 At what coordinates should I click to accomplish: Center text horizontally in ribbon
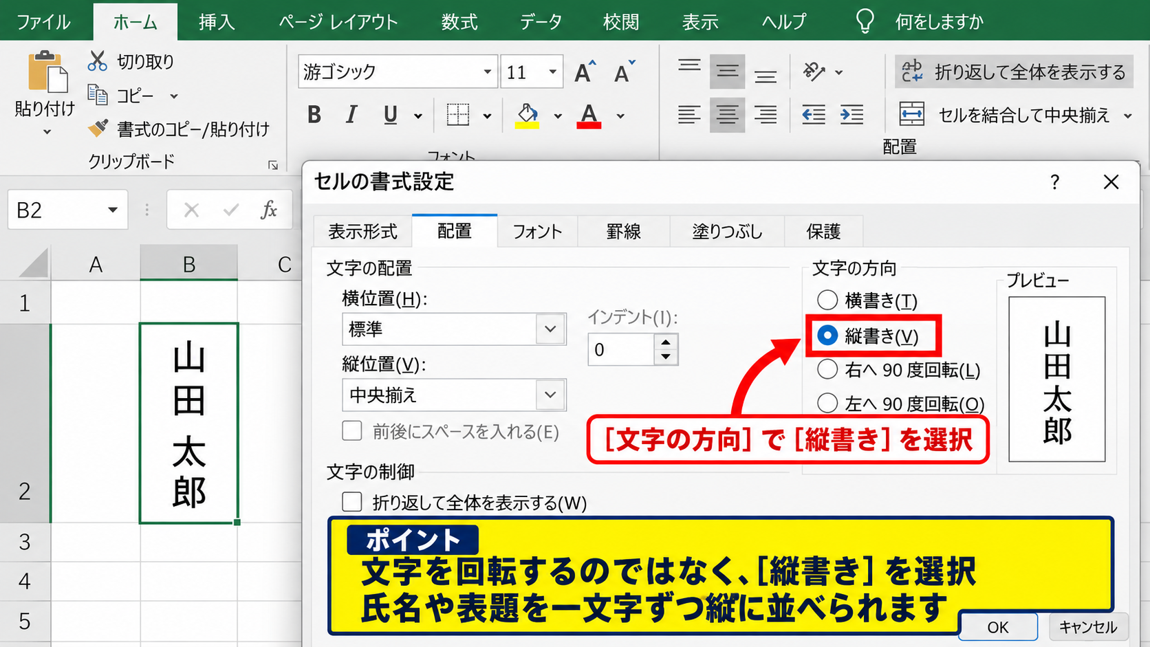[727, 115]
